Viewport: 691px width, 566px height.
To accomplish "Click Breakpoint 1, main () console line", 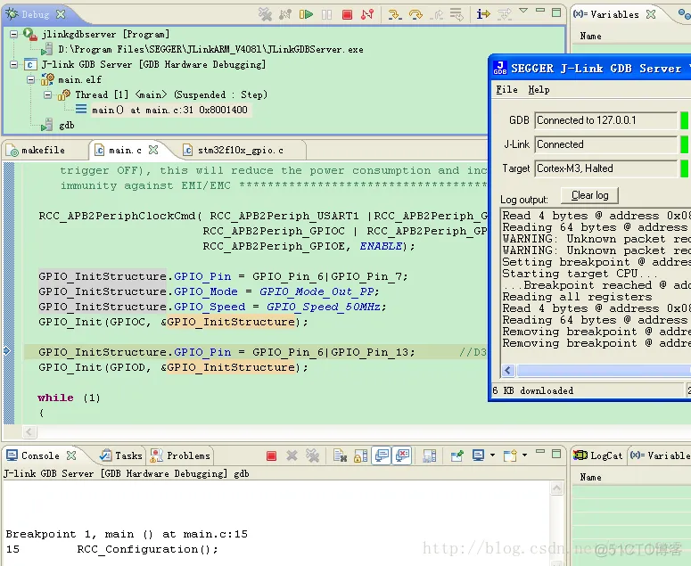I will 127,534.
